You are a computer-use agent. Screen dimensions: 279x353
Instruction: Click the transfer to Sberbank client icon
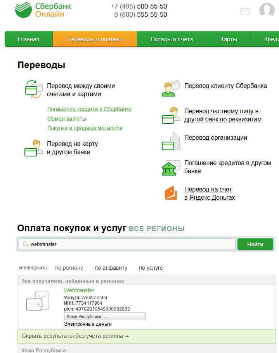170,88
